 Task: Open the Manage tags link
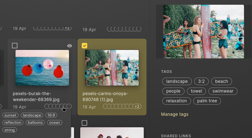click(x=175, y=114)
